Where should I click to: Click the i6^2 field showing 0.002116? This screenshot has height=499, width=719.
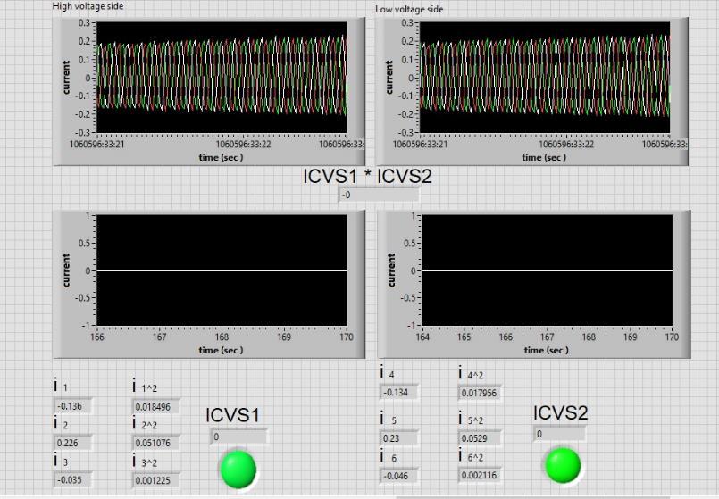click(x=480, y=475)
